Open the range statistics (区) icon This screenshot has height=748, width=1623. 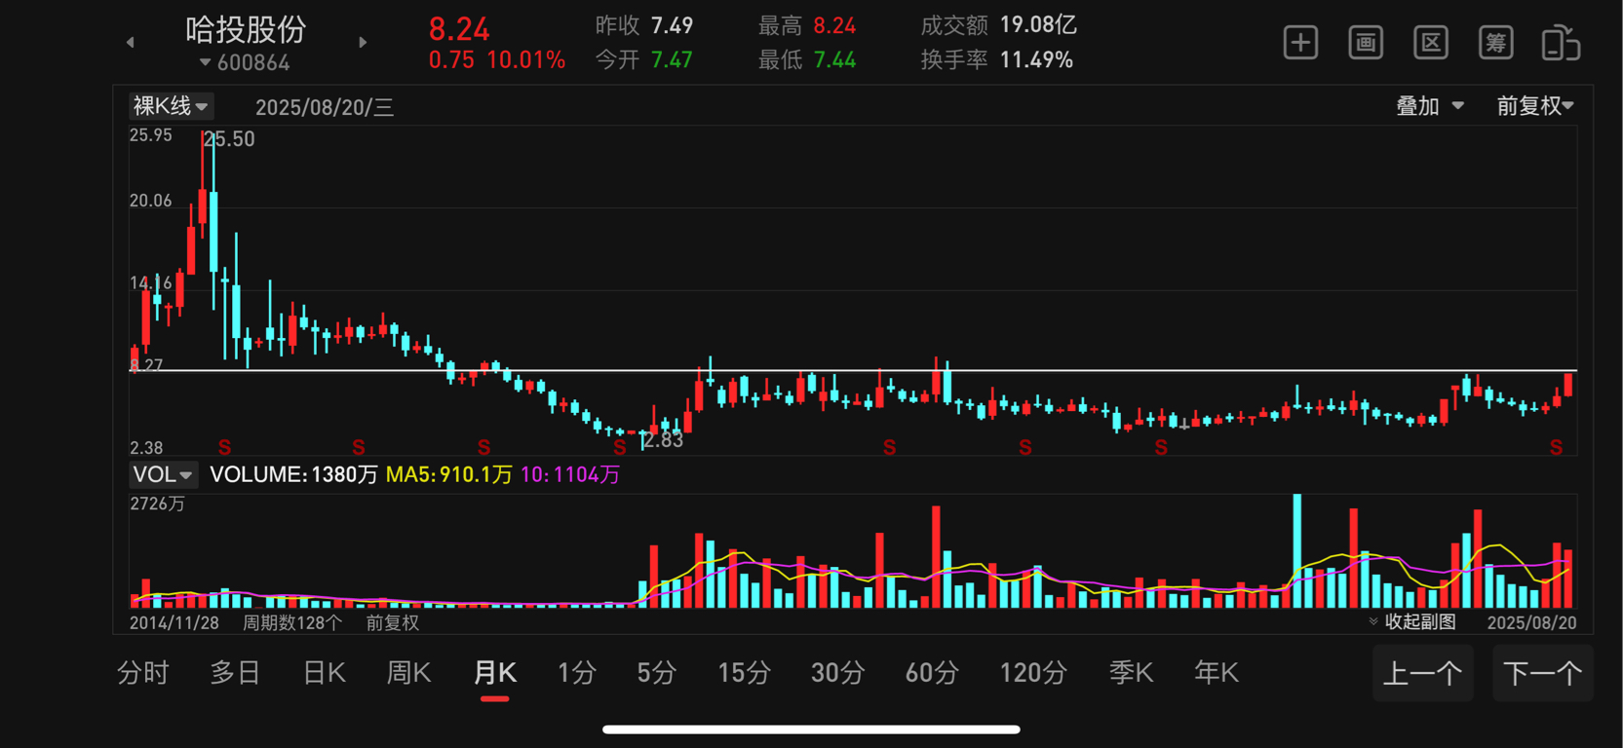tap(1430, 43)
